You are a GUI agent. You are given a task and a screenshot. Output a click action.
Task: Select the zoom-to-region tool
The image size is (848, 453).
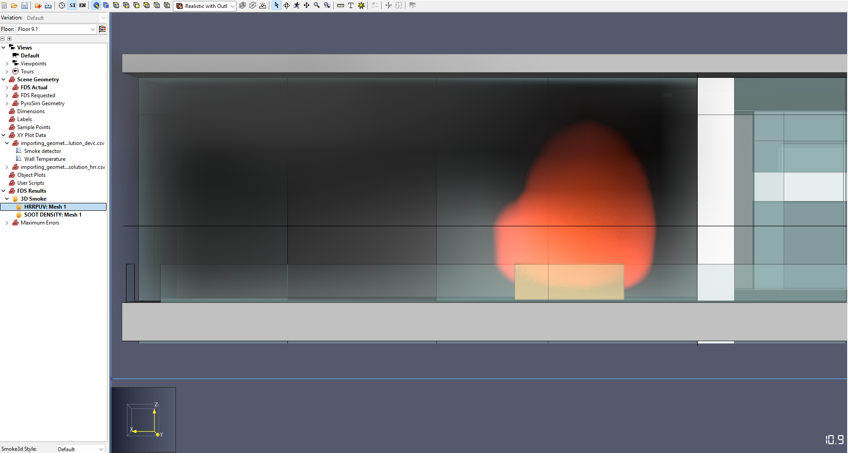(x=327, y=5)
